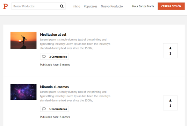Image resolution: width=187 pixels, height=126 pixels.
Task: Open the Mirando el cosmos title
Action: tap(55, 87)
